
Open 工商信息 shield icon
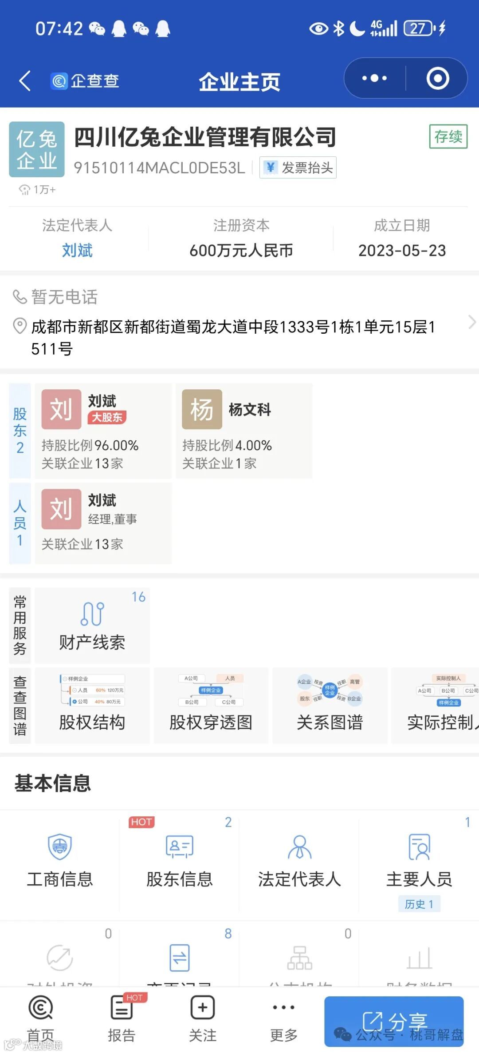[x=60, y=846]
